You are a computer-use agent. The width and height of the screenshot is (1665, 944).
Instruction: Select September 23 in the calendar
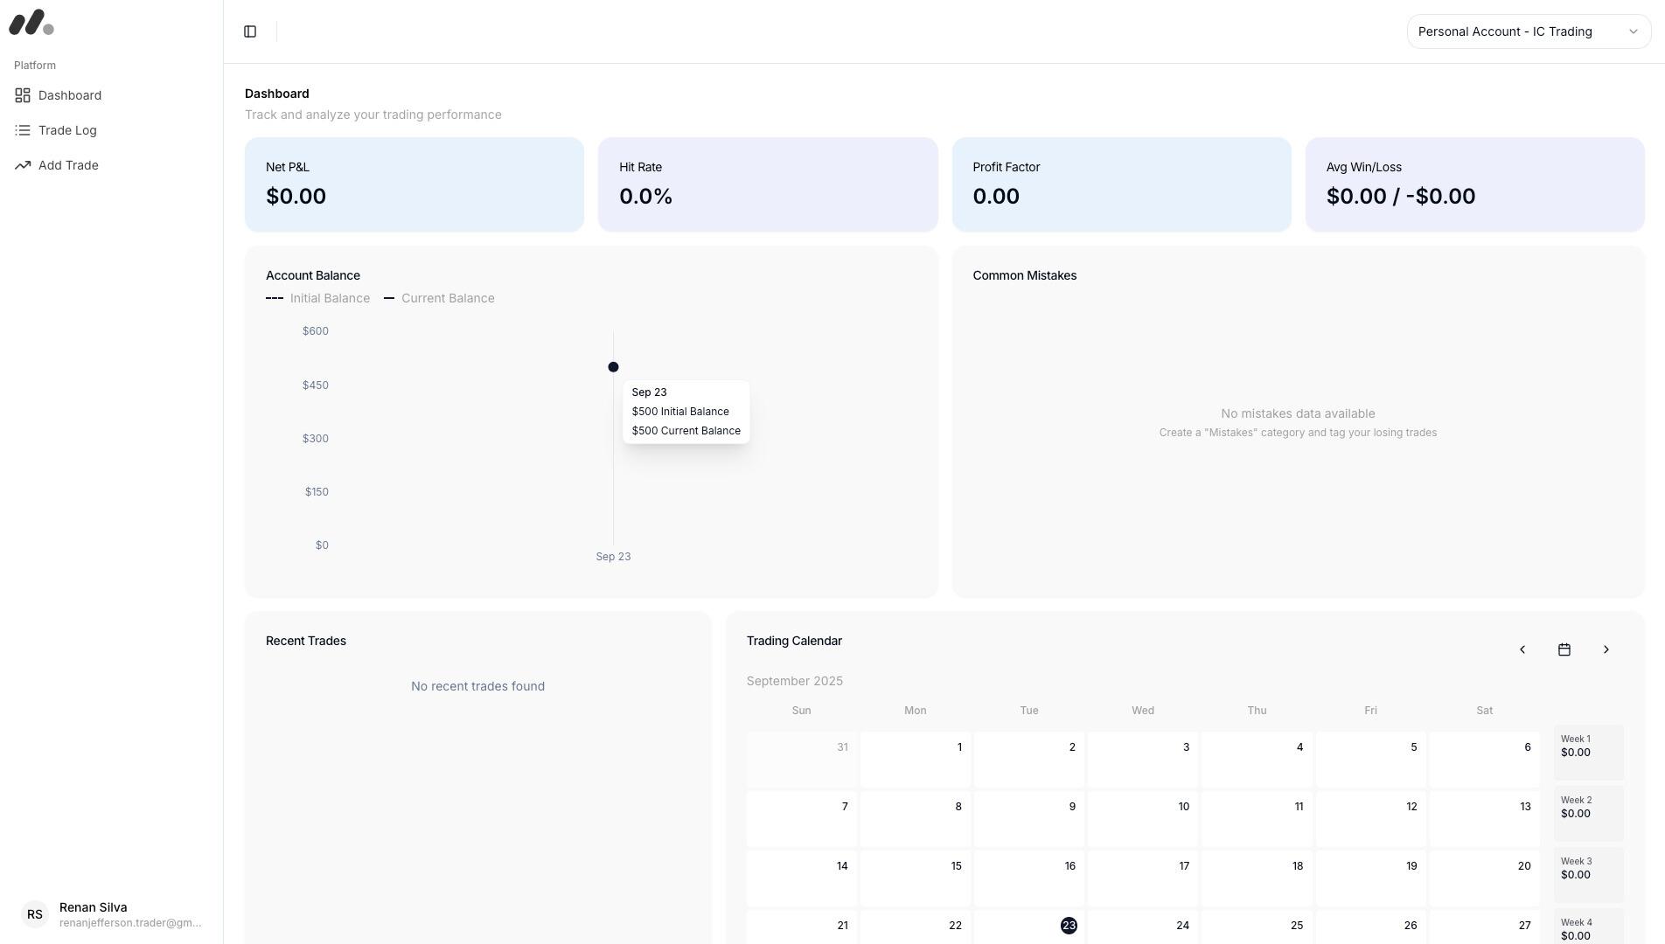[1068, 926]
